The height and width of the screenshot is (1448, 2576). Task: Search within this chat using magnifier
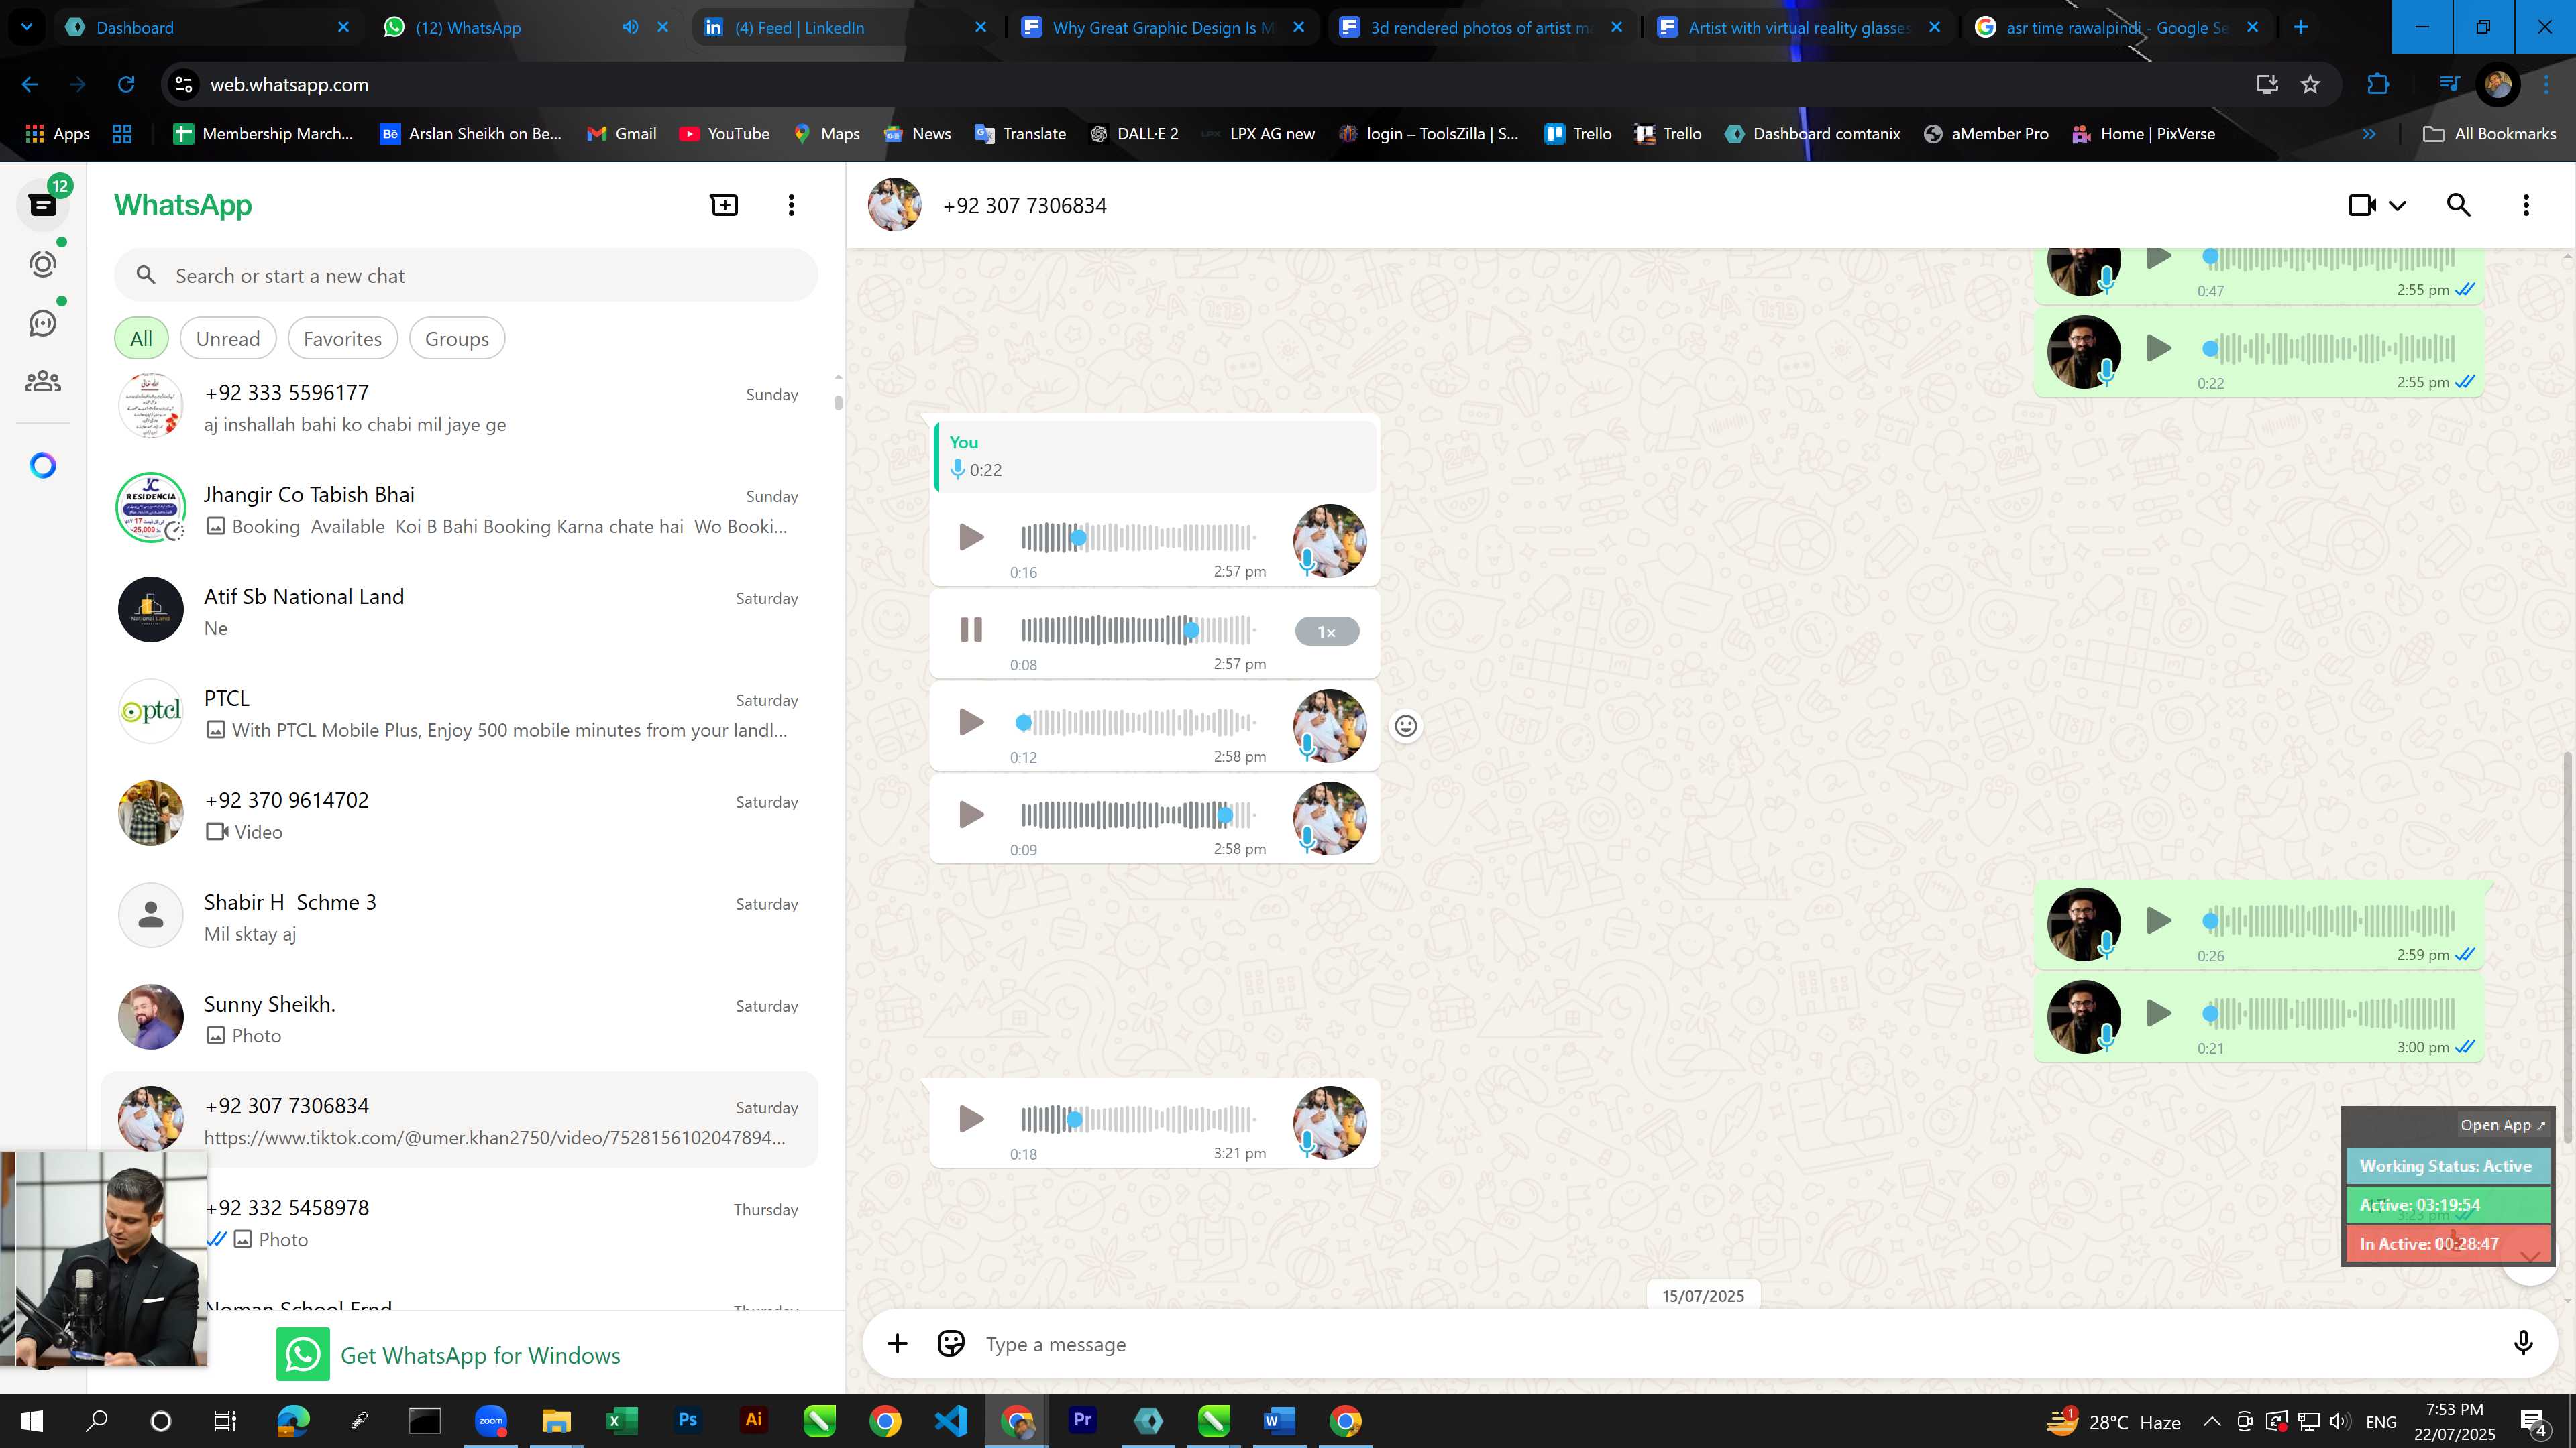click(x=2459, y=205)
